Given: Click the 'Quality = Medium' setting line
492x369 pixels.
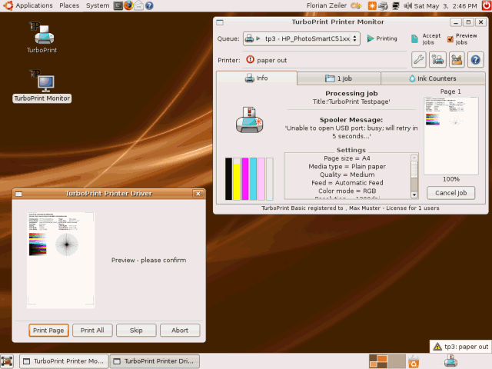Looking at the screenshot, I should [x=347, y=175].
